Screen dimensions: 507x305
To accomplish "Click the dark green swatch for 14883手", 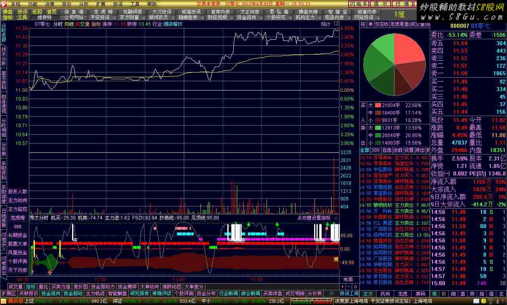I will tap(378, 143).
